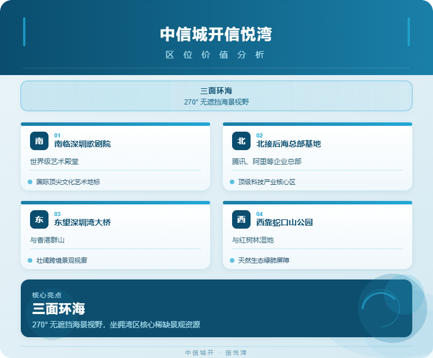Click the 东 direction badge icon

click(x=39, y=219)
